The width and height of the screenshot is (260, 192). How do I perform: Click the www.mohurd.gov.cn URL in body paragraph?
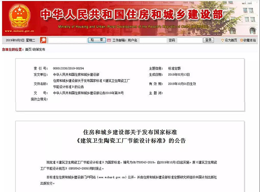tap(112, 177)
